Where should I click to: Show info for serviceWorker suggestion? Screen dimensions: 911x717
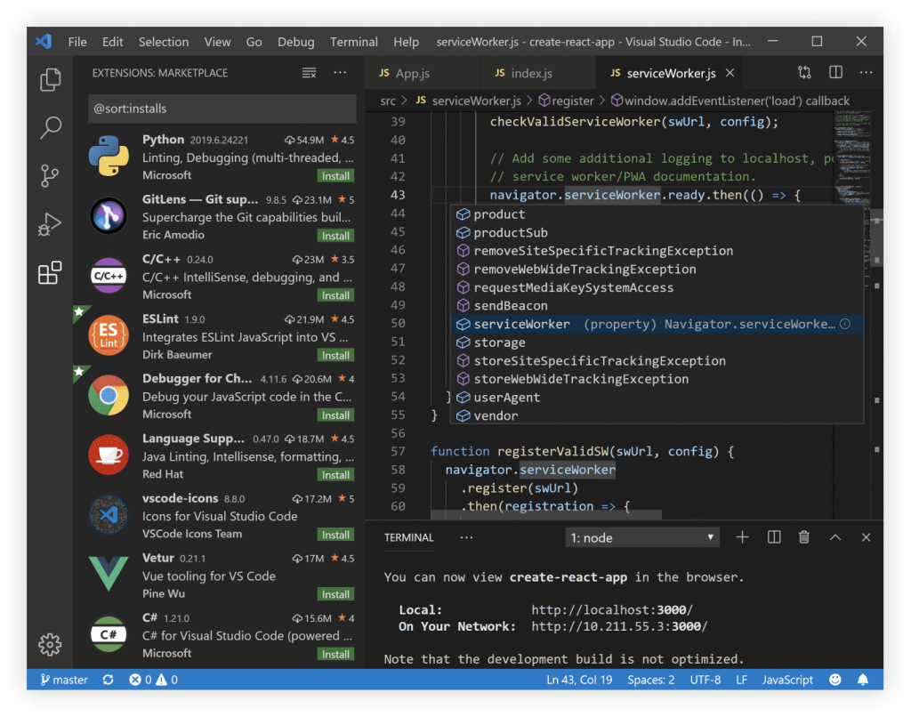point(845,324)
